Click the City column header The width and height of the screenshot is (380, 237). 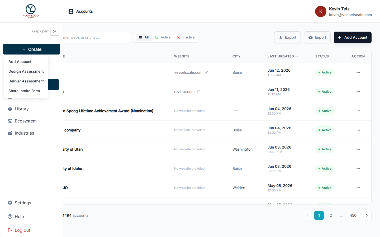[x=236, y=56]
